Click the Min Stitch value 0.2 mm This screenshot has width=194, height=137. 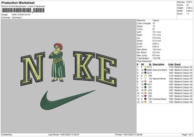(156, 52)
